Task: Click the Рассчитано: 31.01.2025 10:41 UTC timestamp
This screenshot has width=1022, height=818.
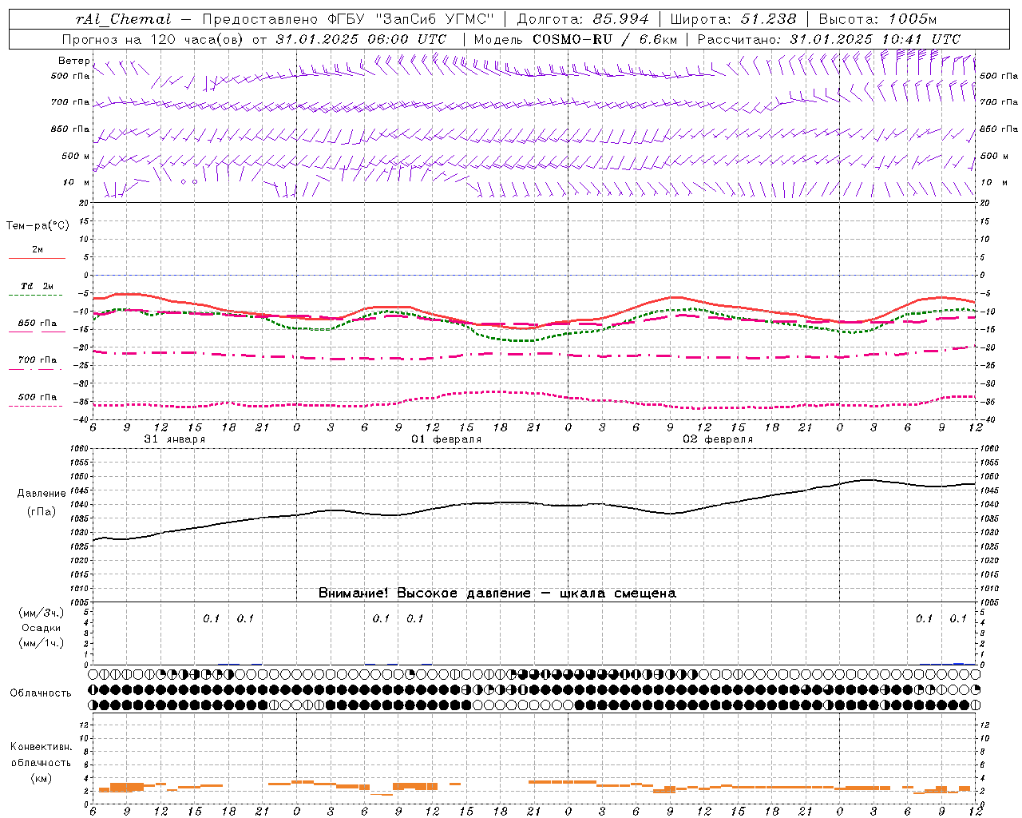Action: (x=829, y=39)
